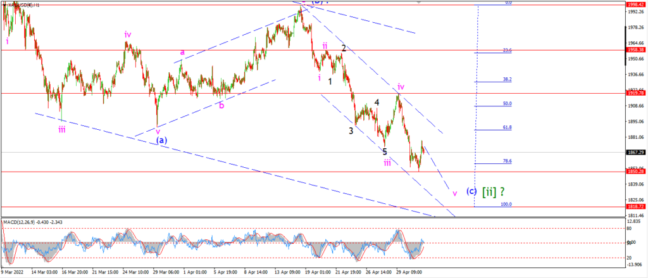Click the 78.6 Fibonacci level label
This screenshot has width=648, height=278.
tap(508, 161)
